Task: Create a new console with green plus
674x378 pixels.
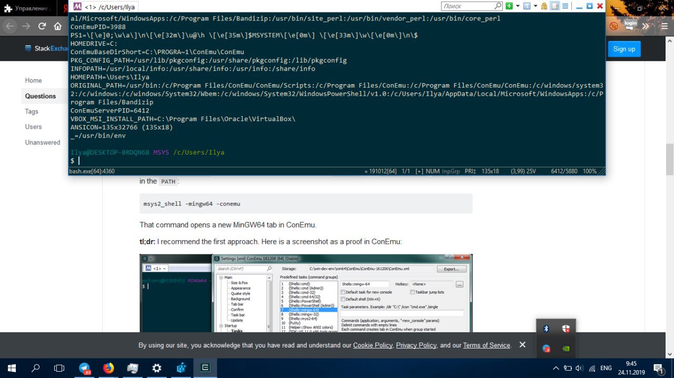Action: point(509,6)
